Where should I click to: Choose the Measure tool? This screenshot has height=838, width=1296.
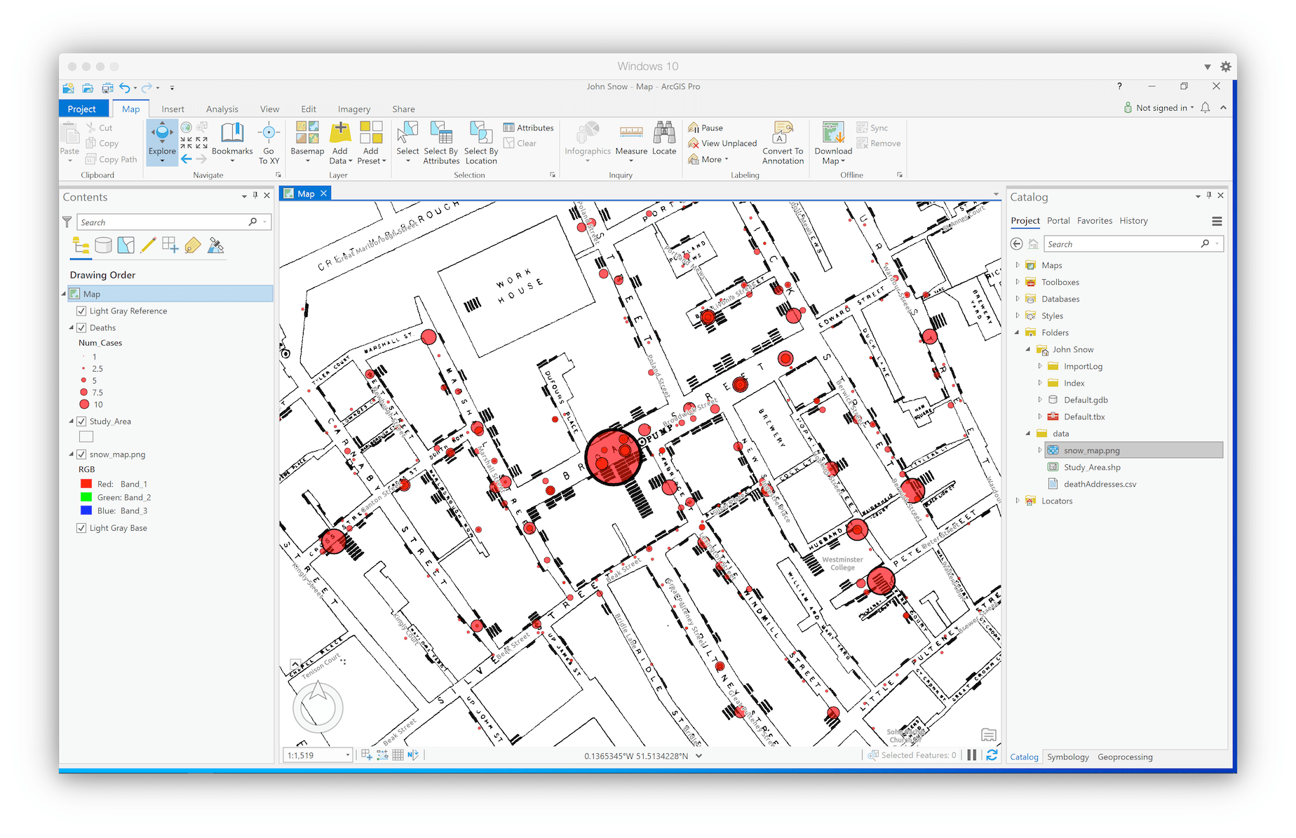click(x=631, y=139)
